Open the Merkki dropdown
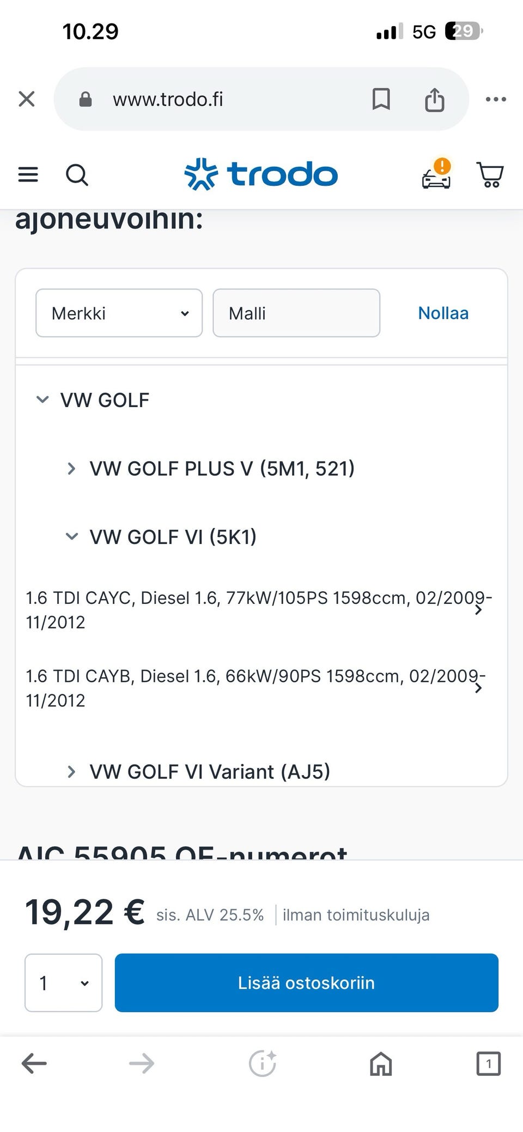The width and height of the screenshot is (523, 1132). 119,313
